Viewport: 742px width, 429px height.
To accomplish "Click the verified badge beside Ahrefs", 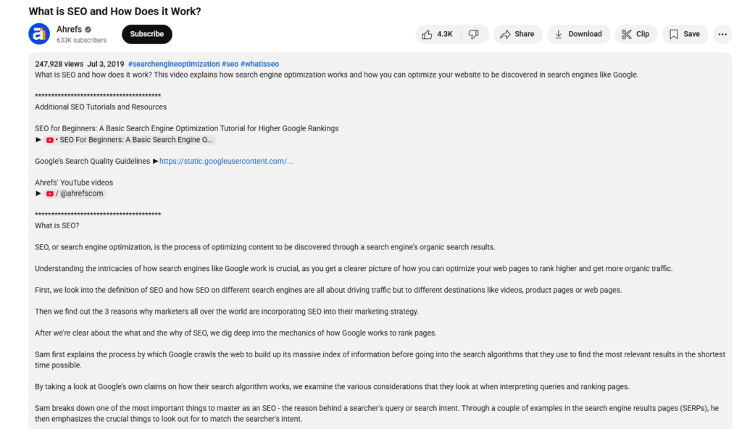I will (x=88, y=30).
